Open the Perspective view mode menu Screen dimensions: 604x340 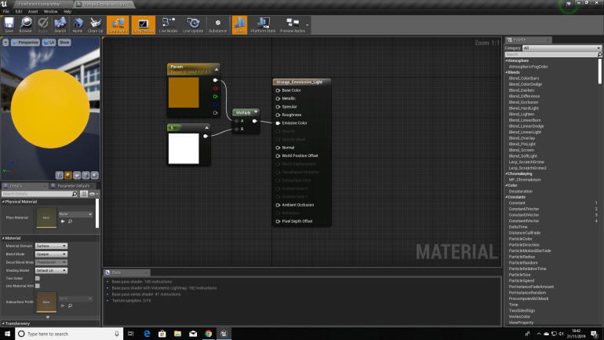[x=25, y=42]
